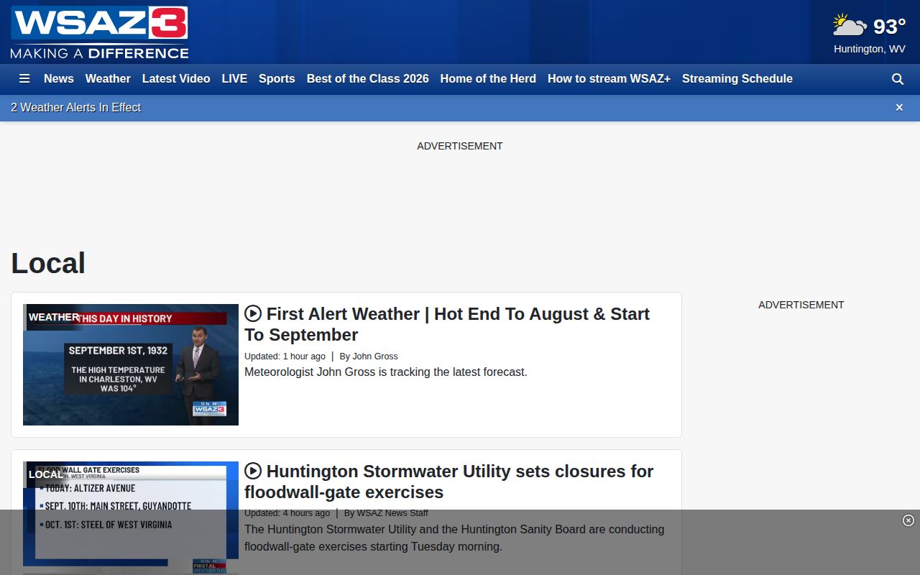
Task: Open the Sports navigation link
Action: (277, 79)
